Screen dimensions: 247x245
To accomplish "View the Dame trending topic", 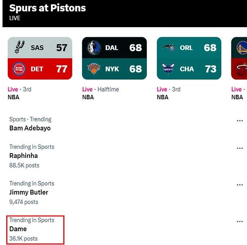I will click(18, 229).
